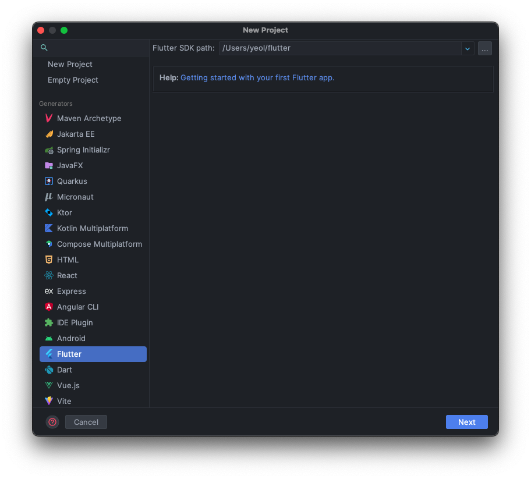This screenshot has height=479, width=531.
Task: Select the Android label
Action: tap(71, 338)
